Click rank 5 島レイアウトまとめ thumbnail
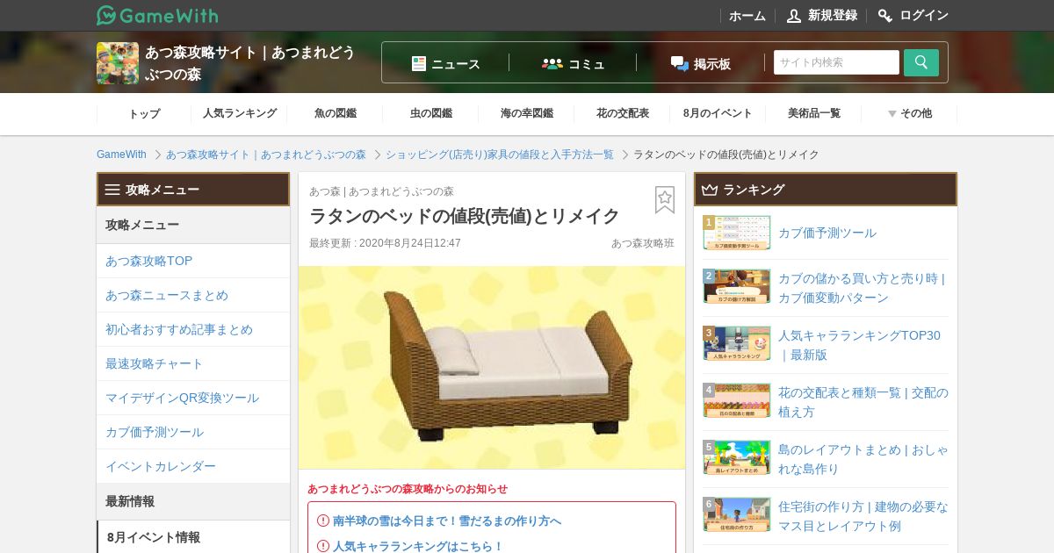 [x=736, y=458]
